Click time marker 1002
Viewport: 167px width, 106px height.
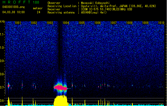tap(34, 23)
